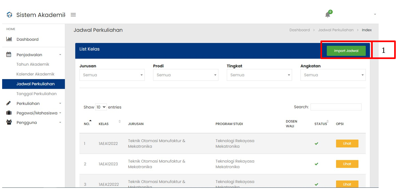
Task: Open Kalender Akademik submenu item
Action: pos(35,74)
